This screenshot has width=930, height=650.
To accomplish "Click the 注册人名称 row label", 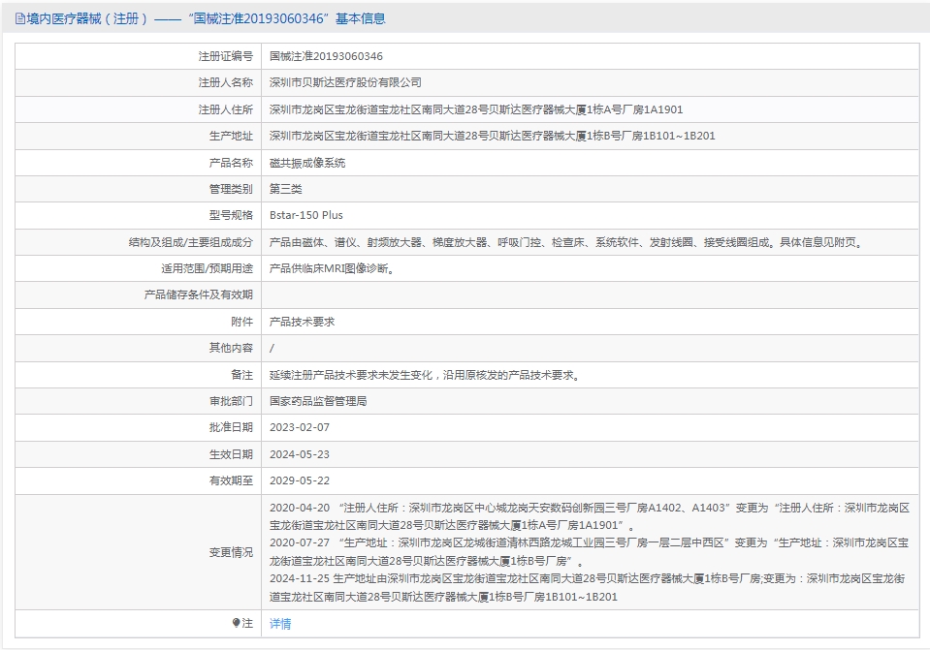I will click(225, 82).
